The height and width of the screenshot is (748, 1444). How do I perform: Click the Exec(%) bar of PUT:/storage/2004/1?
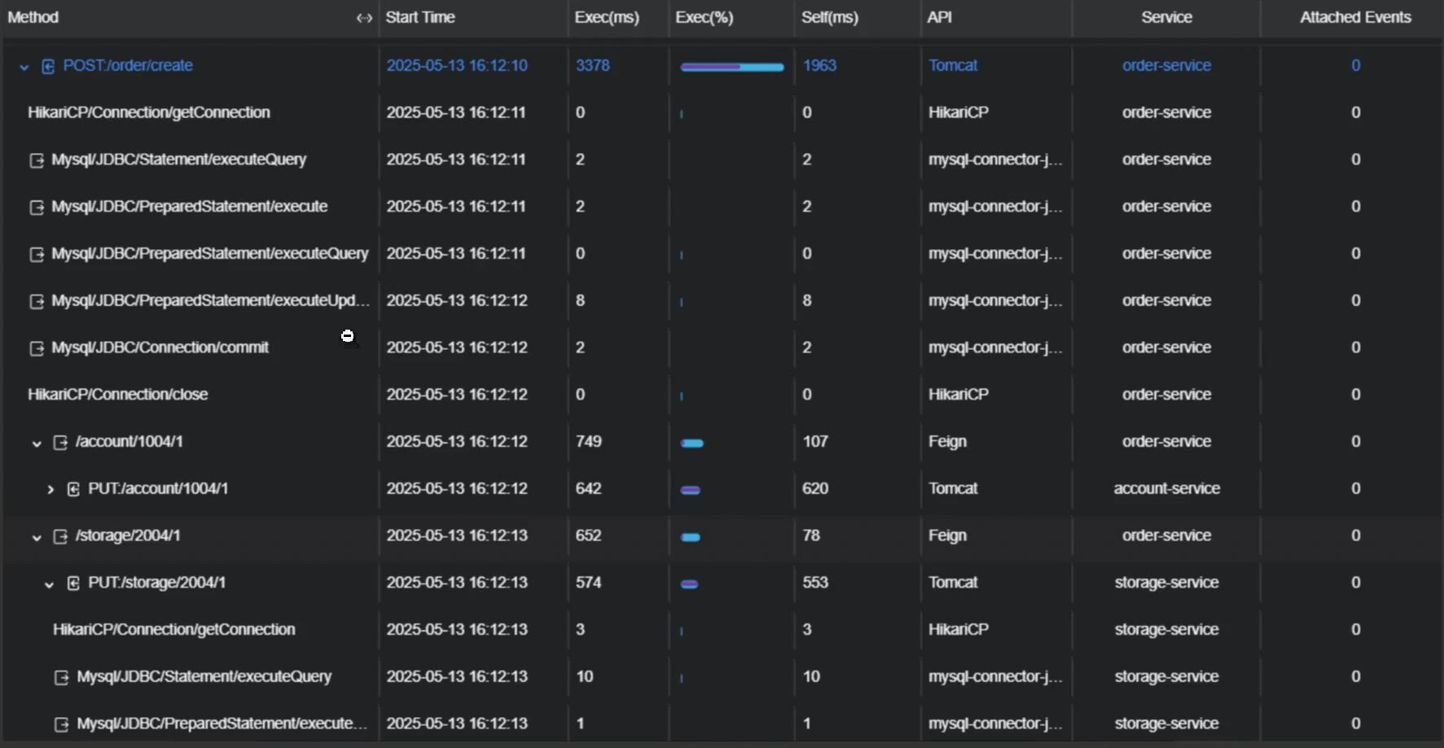[690, 584]
